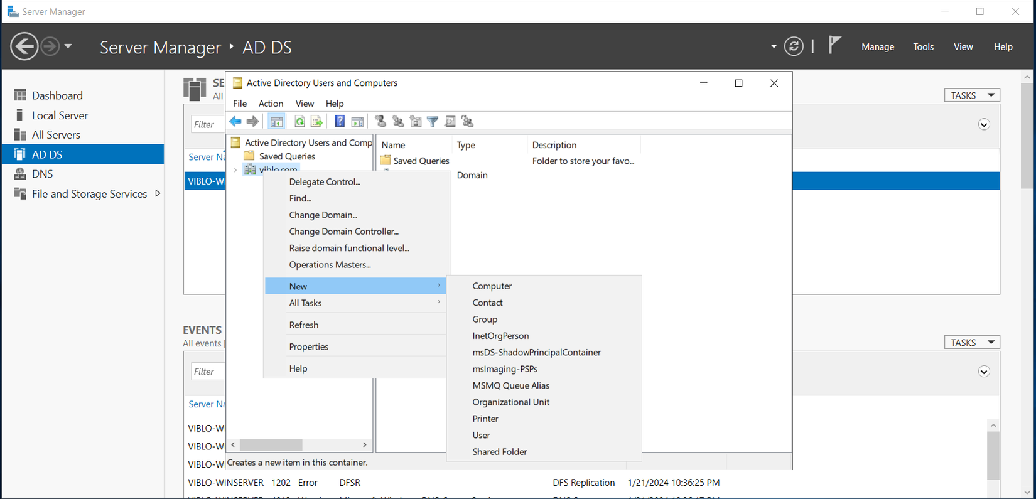The width and height of the screenshot is (1036, 499).
Task: Select Delegate Control in context menu
Action: (x=325, y=181)
